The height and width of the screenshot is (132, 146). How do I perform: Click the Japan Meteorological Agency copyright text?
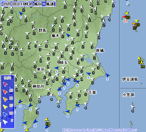(100, 130)
